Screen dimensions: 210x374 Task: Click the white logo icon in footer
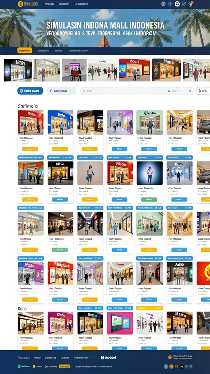coord(102,358)
